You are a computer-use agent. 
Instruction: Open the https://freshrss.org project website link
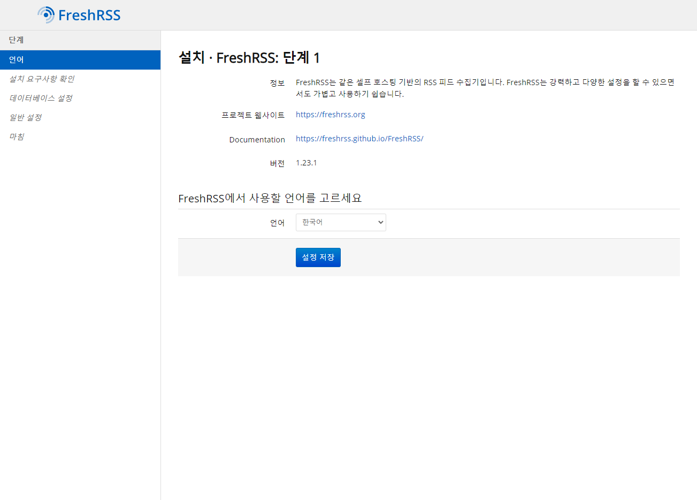(x=331, y=115)
